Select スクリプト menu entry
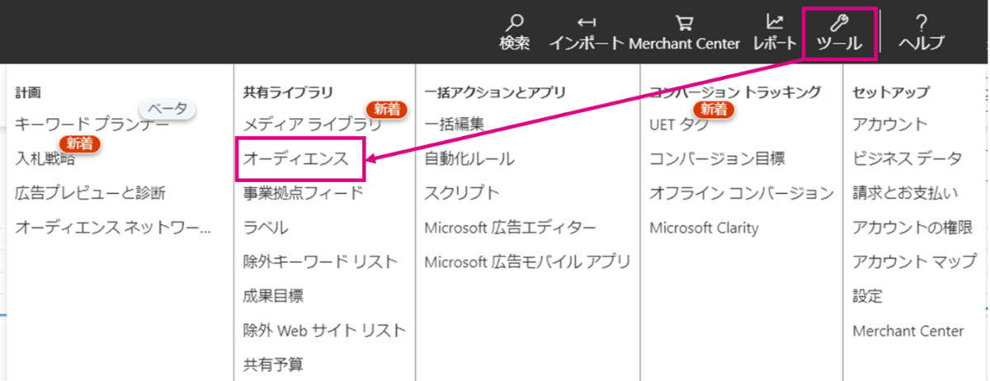This screenshot has height=381, width=990. tap(462, 193)
